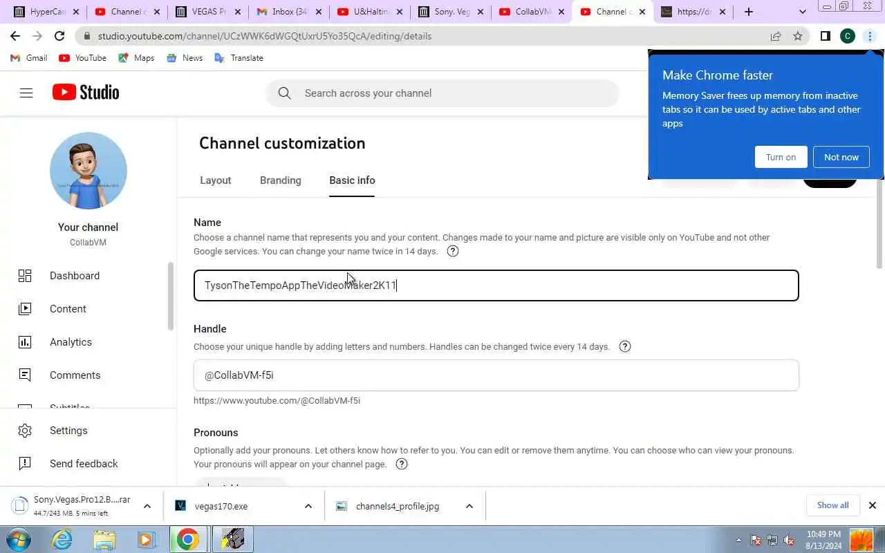Viewport: 885px width, 553px height.
Task: Launch Internet Explorer from taskbar
Action: coord(62,539)
